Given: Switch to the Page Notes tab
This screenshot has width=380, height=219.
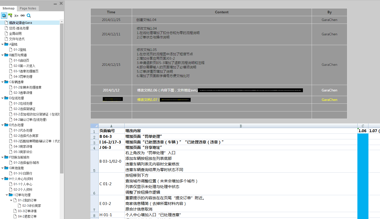Looking at the screenshot, I should click(28, 8).
